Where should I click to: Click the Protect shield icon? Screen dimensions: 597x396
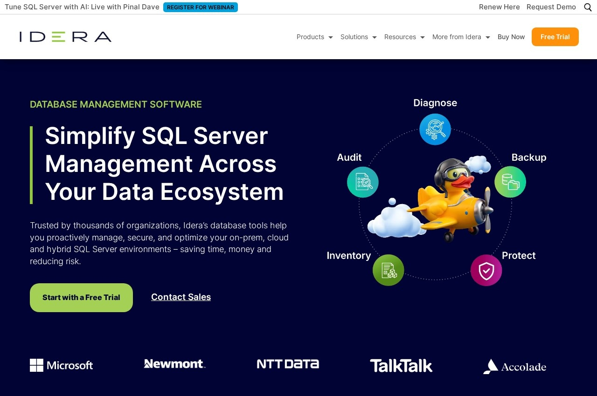(486, 270)
